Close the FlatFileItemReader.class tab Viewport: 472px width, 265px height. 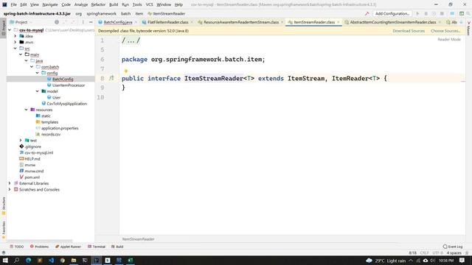[x=192, y=22]
